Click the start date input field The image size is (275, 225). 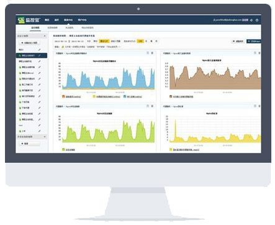pos(61,41)
